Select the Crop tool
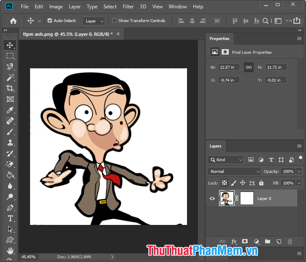 pos(10,88)
